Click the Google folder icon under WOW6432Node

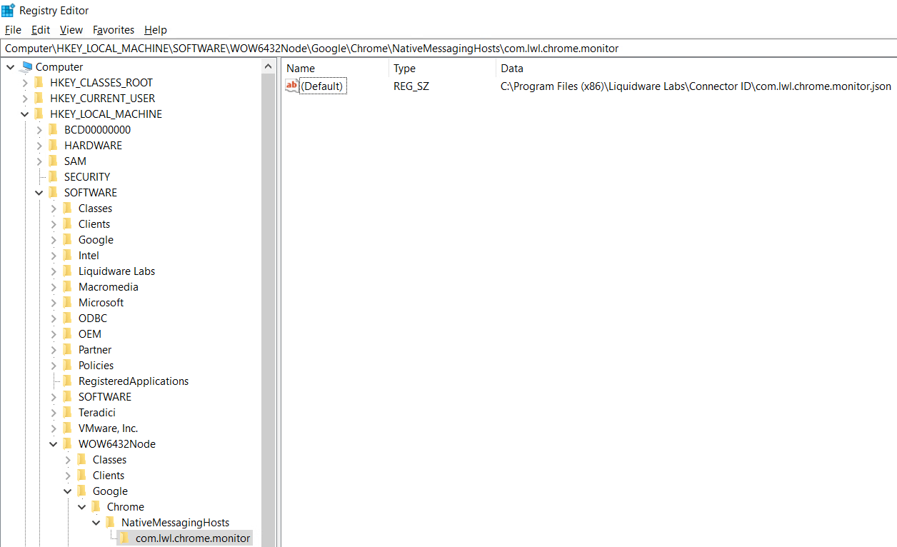(x=81, y=491)
